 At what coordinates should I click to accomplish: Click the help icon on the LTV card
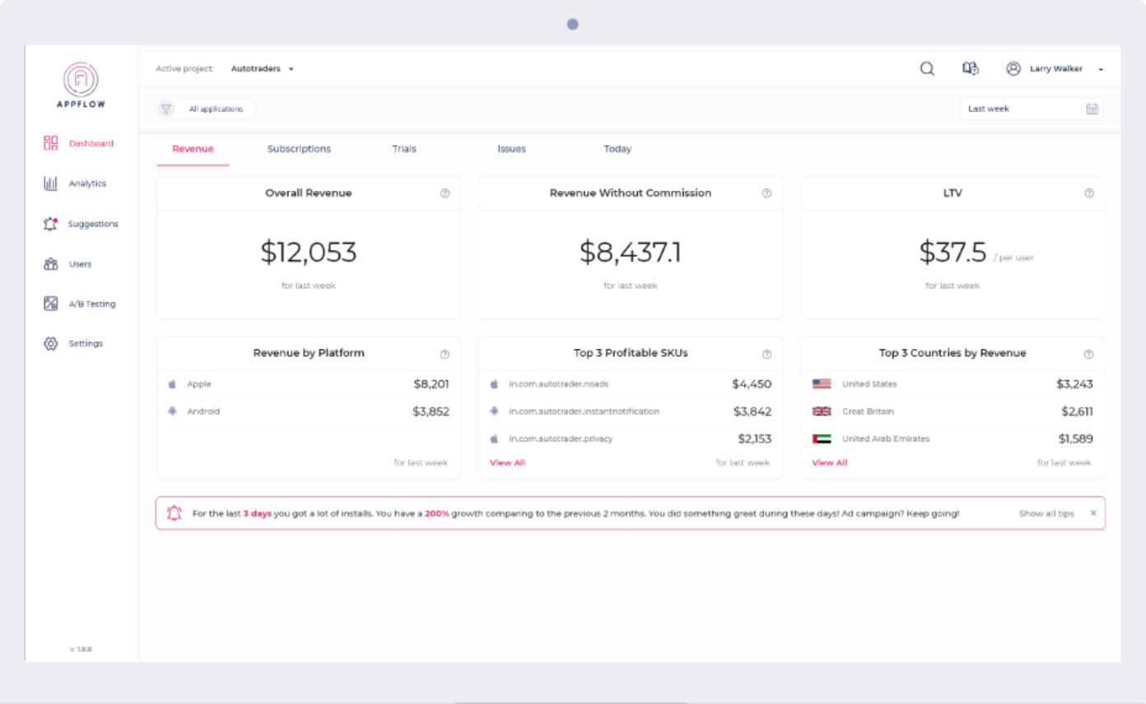[x=1088, y=193]
